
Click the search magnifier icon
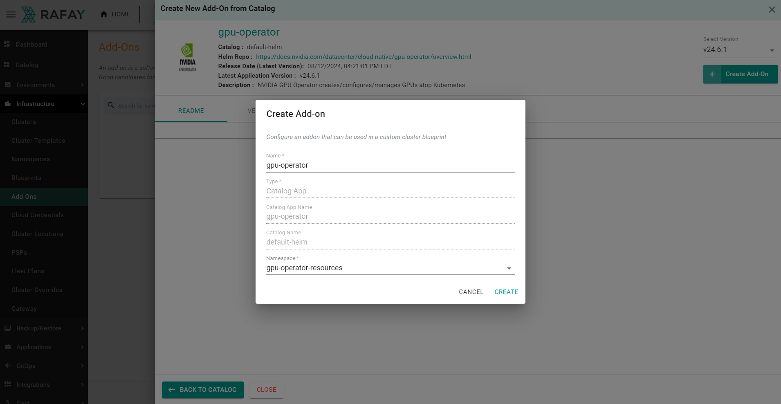pyautogui.click(x=111, y=105)
